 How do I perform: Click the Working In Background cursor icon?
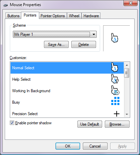[x=115, y=90]
